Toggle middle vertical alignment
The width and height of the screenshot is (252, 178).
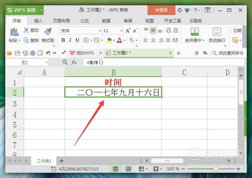pos(153,30)
